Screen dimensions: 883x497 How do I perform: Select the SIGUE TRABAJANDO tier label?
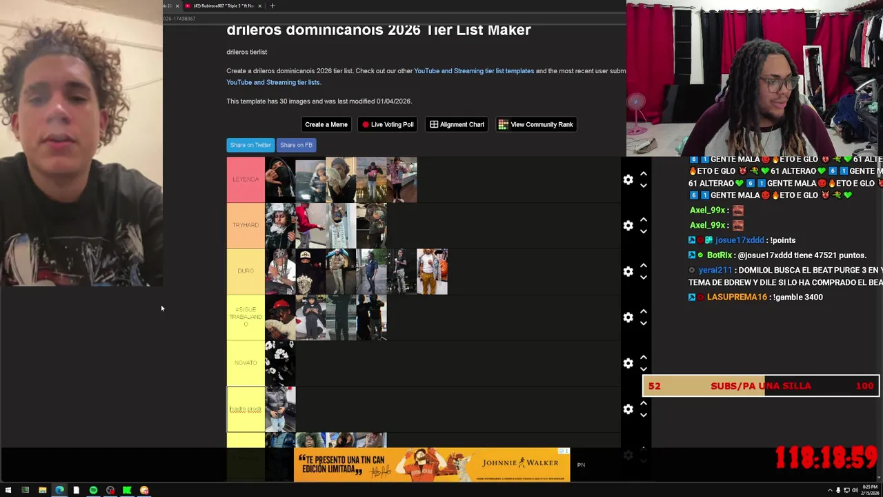coord(246,318)
